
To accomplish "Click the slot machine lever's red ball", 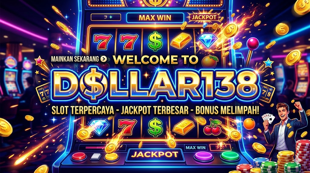I will [x=253, y=44].
